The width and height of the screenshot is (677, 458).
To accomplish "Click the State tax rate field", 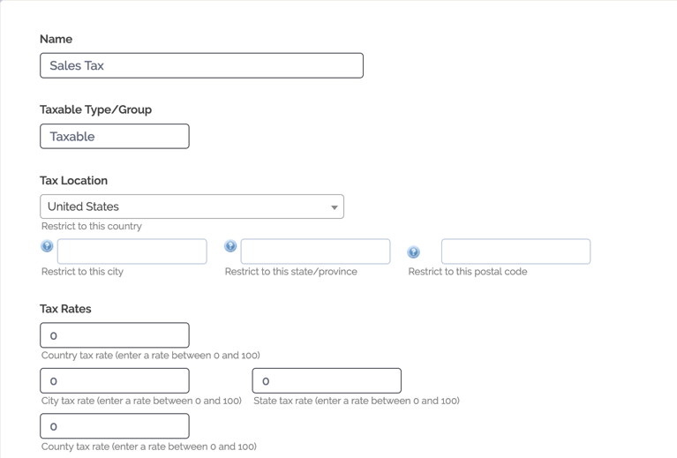I will click(x=327, y=380).
